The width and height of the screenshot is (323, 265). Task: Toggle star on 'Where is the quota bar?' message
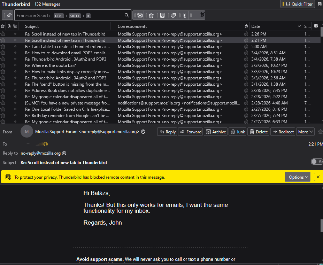(x=3, y=65)
